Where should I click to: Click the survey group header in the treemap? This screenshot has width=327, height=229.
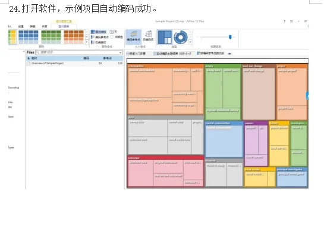point(223,66)
